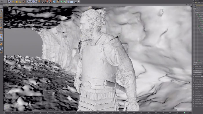Toggle the X axis lock
This screenshot has width=203, height=114.
[28, 2]
